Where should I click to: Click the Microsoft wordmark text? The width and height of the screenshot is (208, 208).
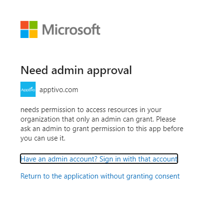point(71,29)
